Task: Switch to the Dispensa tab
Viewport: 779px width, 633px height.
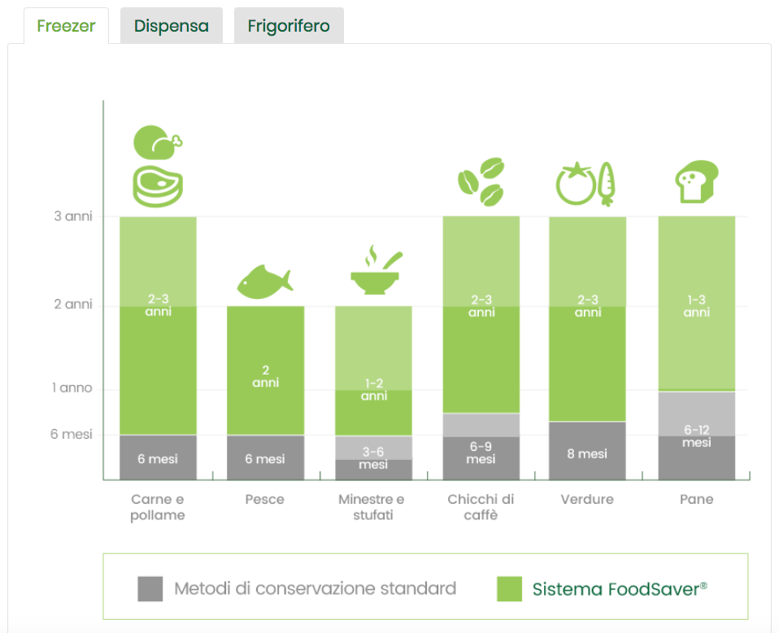Action: (171, 25)
